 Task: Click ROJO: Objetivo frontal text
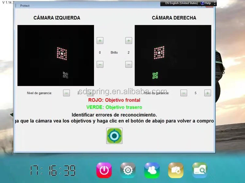coord(114,100)
